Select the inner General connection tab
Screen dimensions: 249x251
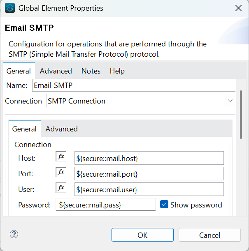(x=24, y=129)
